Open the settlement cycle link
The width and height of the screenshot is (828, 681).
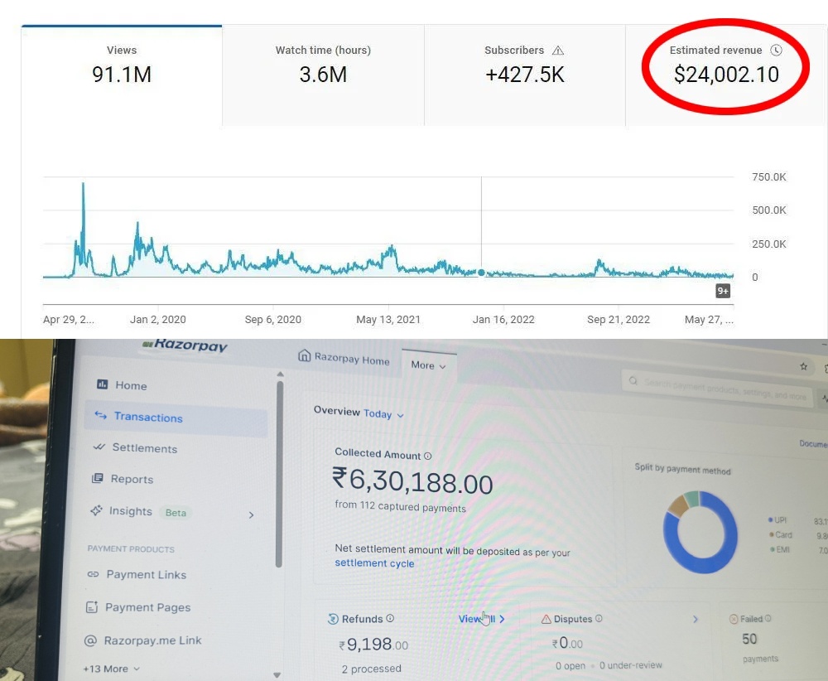(374, 563)
